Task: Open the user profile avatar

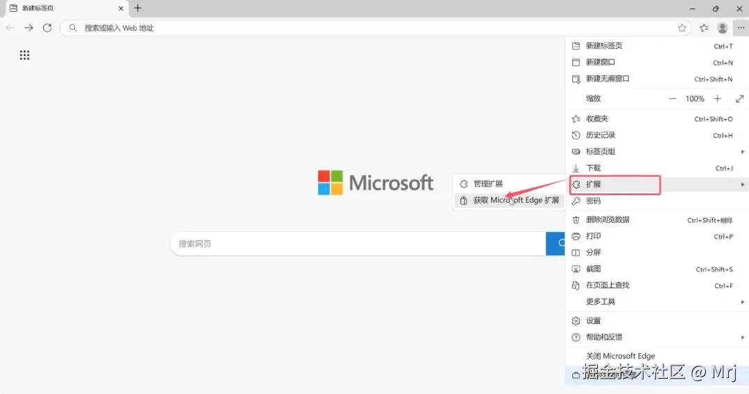Action: [x=722, y=28]
